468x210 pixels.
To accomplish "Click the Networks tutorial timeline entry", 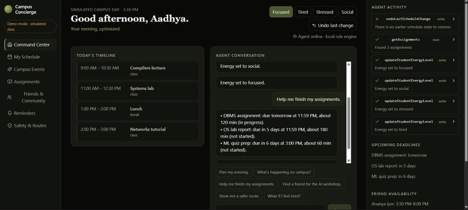I will point(137,132).
